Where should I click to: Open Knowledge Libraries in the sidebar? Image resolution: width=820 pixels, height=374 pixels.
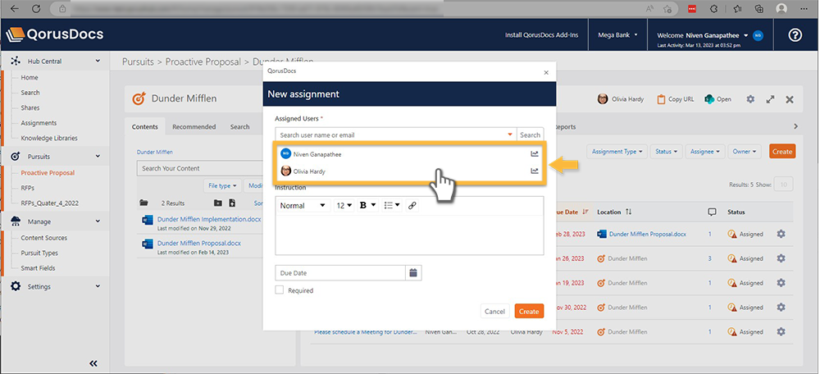click(49, 138)
